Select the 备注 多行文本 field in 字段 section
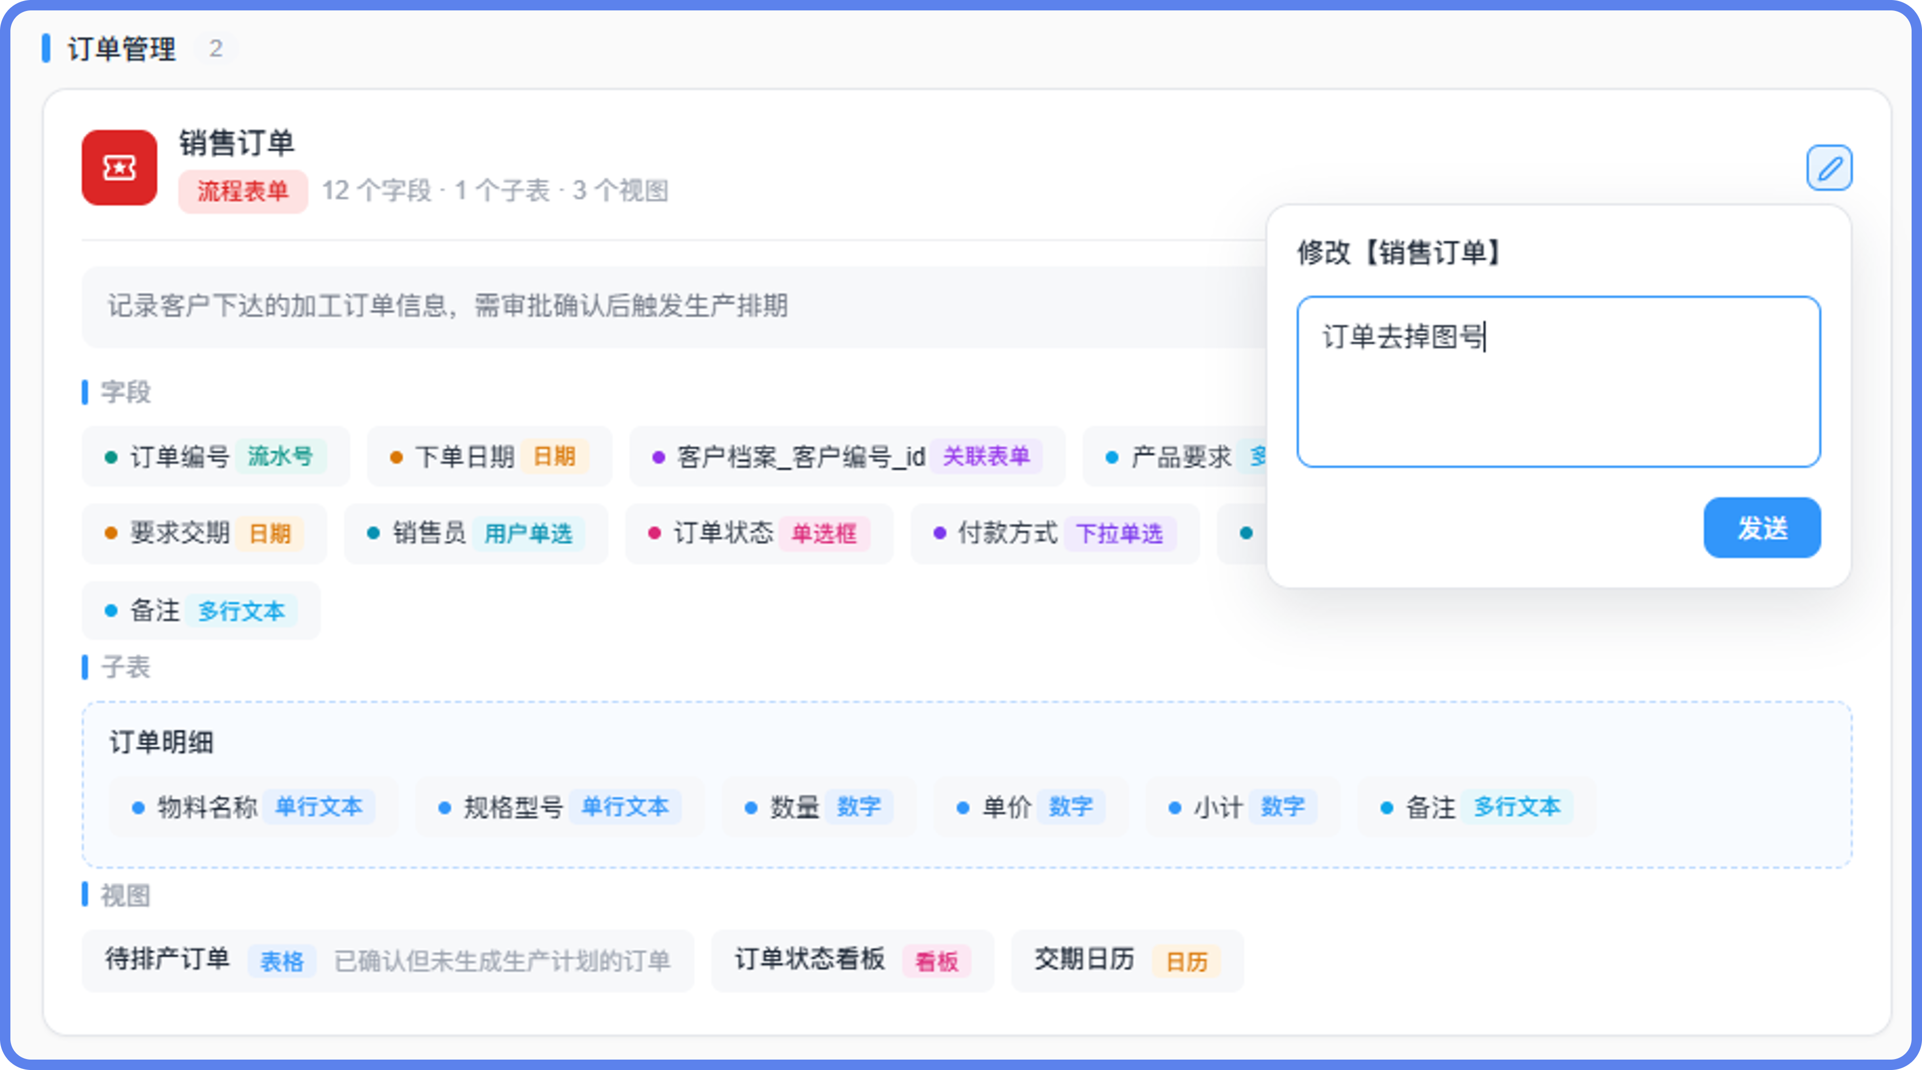Image resolution: width=1922 pixels, height=1070 pixels. coord(201,611)
